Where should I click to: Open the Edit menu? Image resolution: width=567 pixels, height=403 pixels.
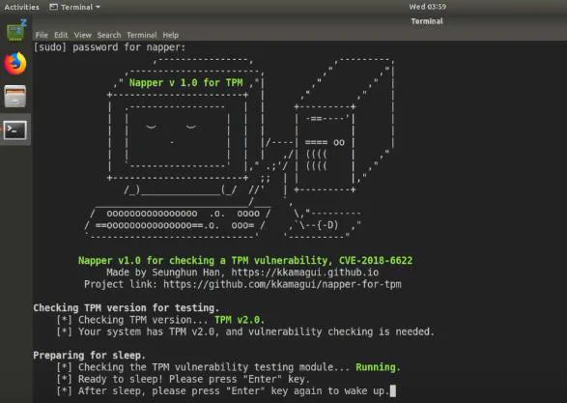click(x=61, y=35)
